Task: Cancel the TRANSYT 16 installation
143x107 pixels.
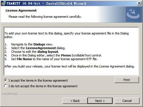Action: [127, 101]
